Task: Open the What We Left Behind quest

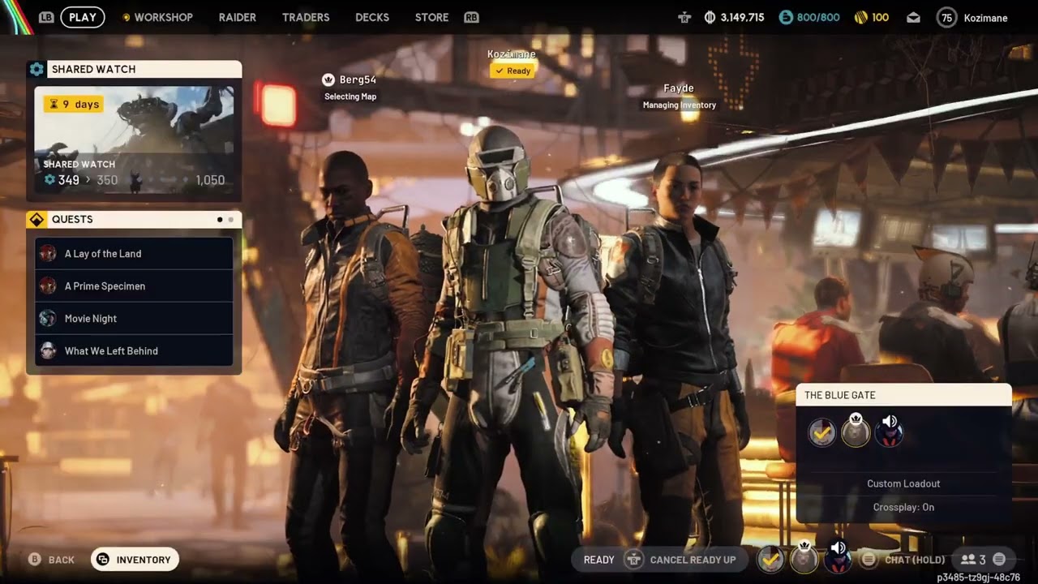Action: (134, 351)
